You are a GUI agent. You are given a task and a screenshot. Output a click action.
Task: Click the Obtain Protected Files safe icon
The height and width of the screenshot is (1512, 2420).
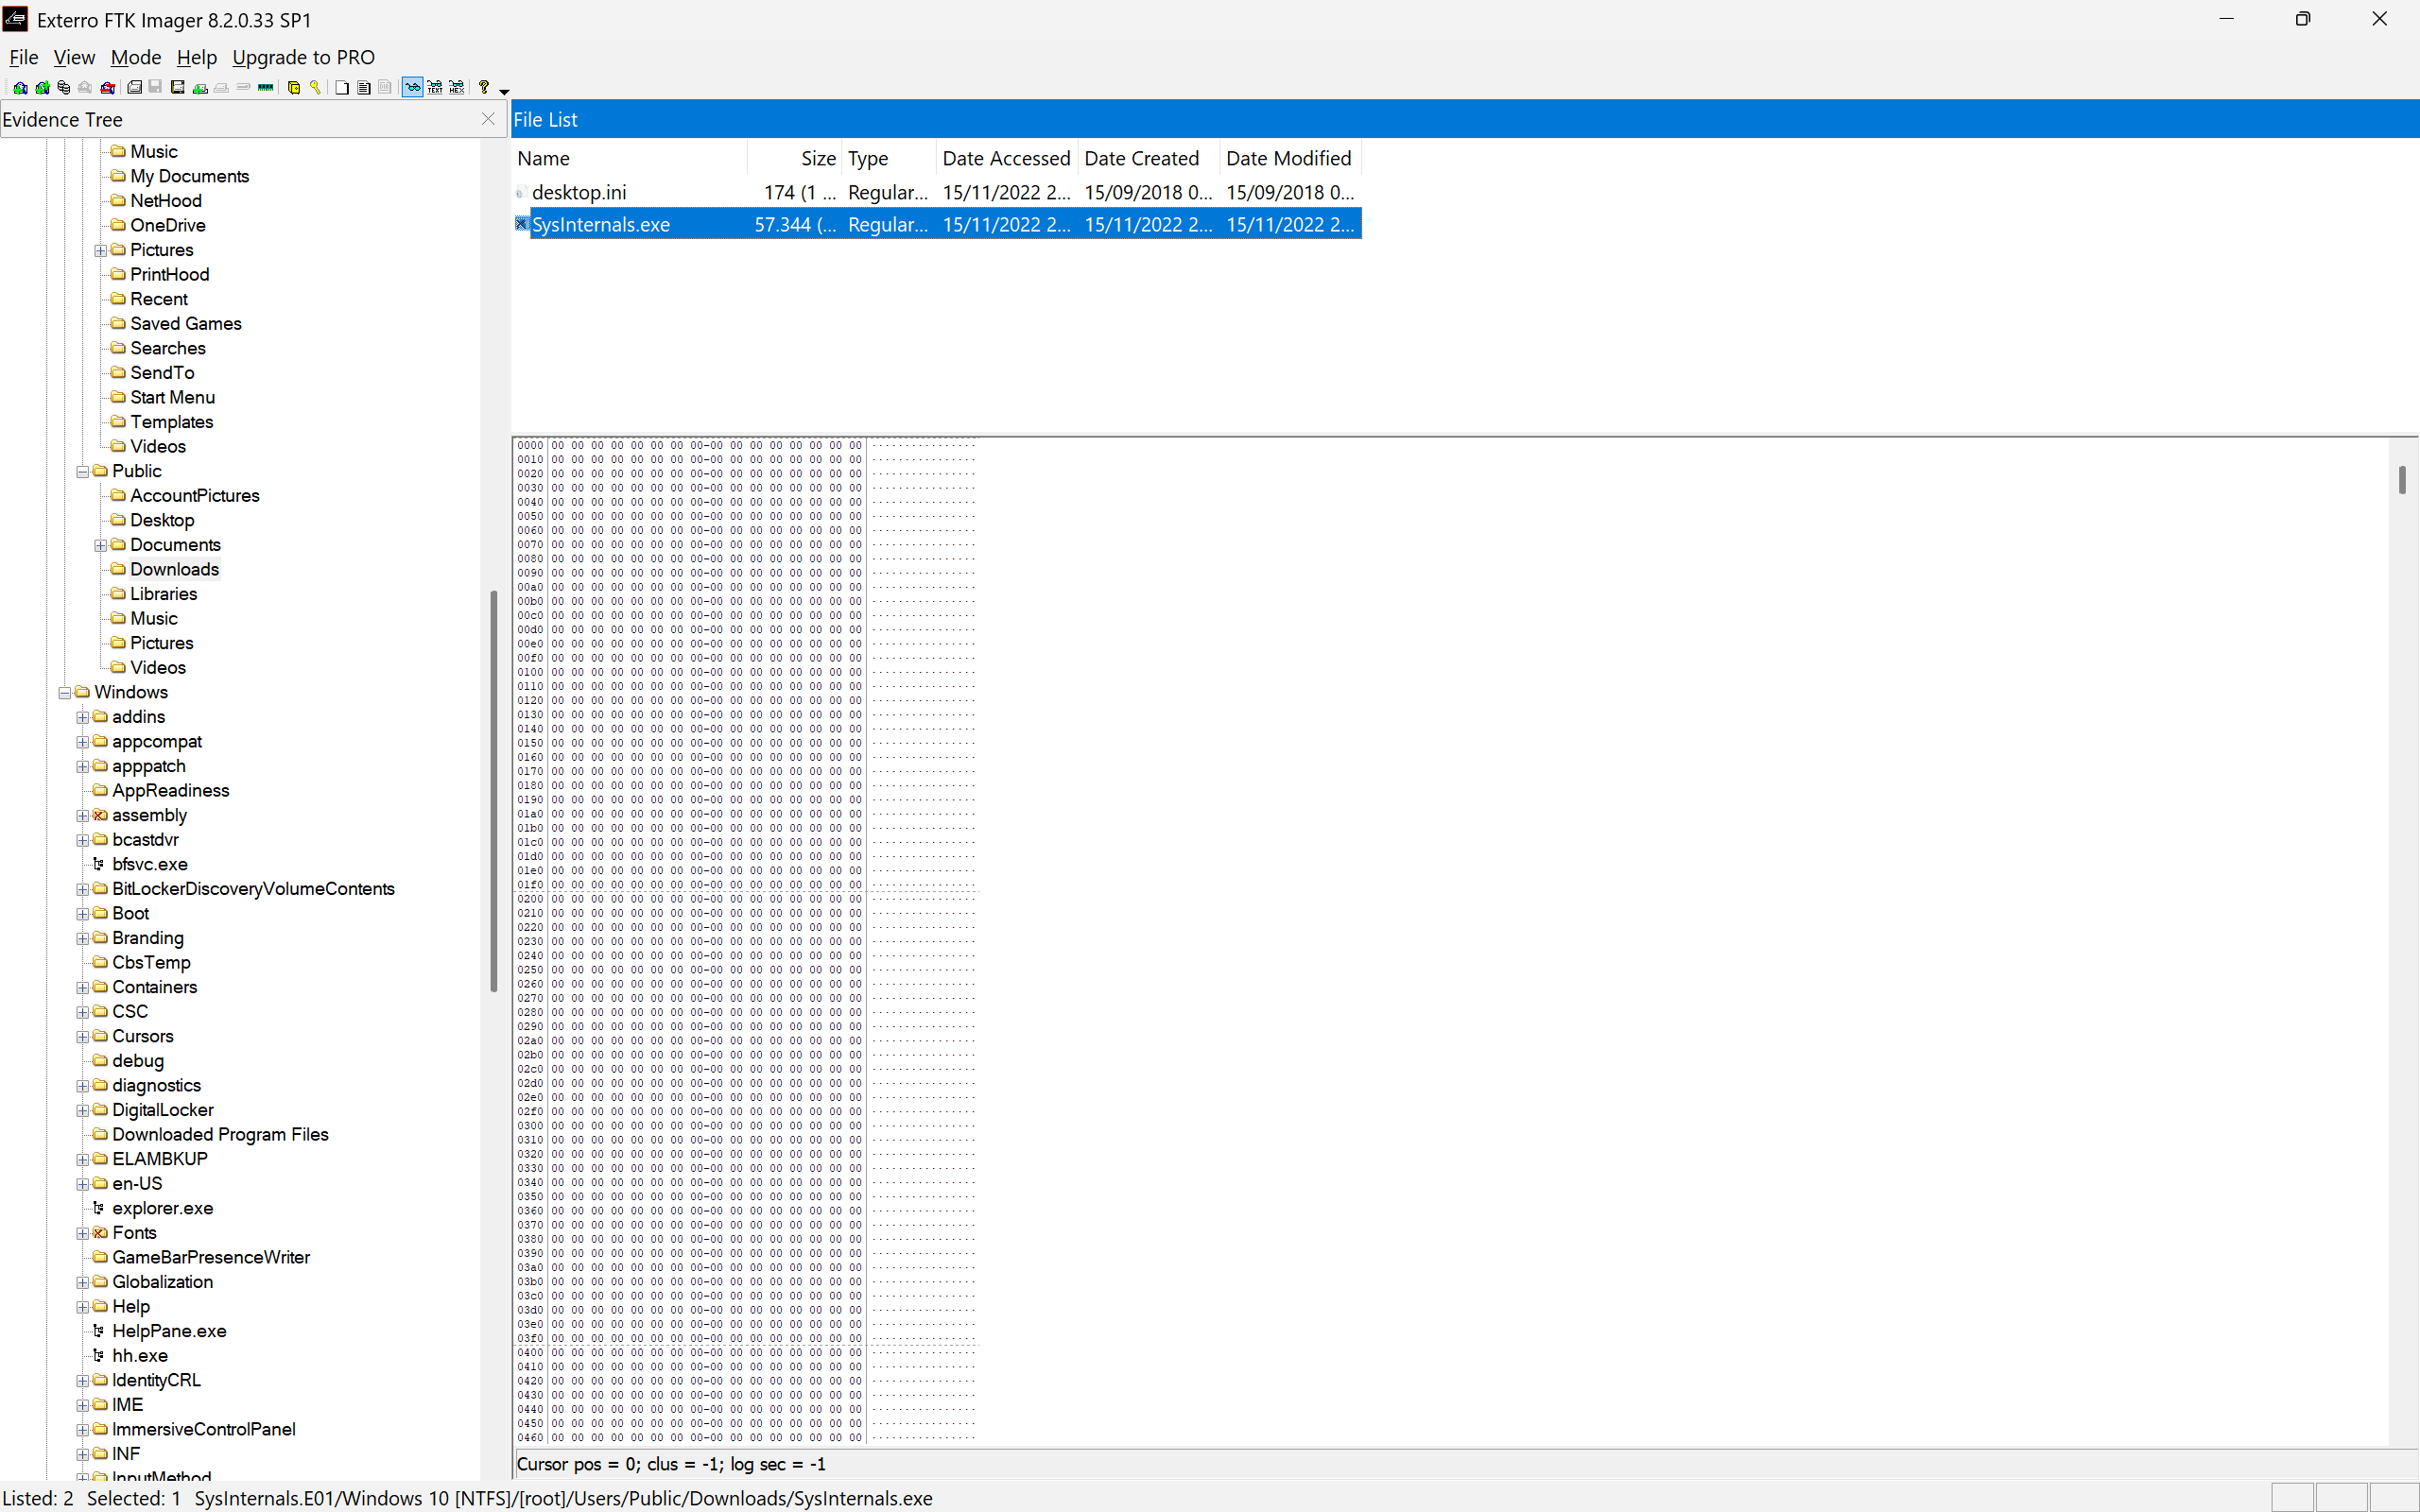[x=293, y=88]
